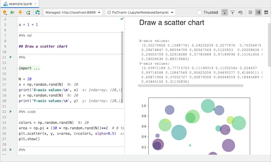This screenshot has height=162, width=271.
Task: Open Managed server localhost:8889 dropdown
Action: pos(73,12)
